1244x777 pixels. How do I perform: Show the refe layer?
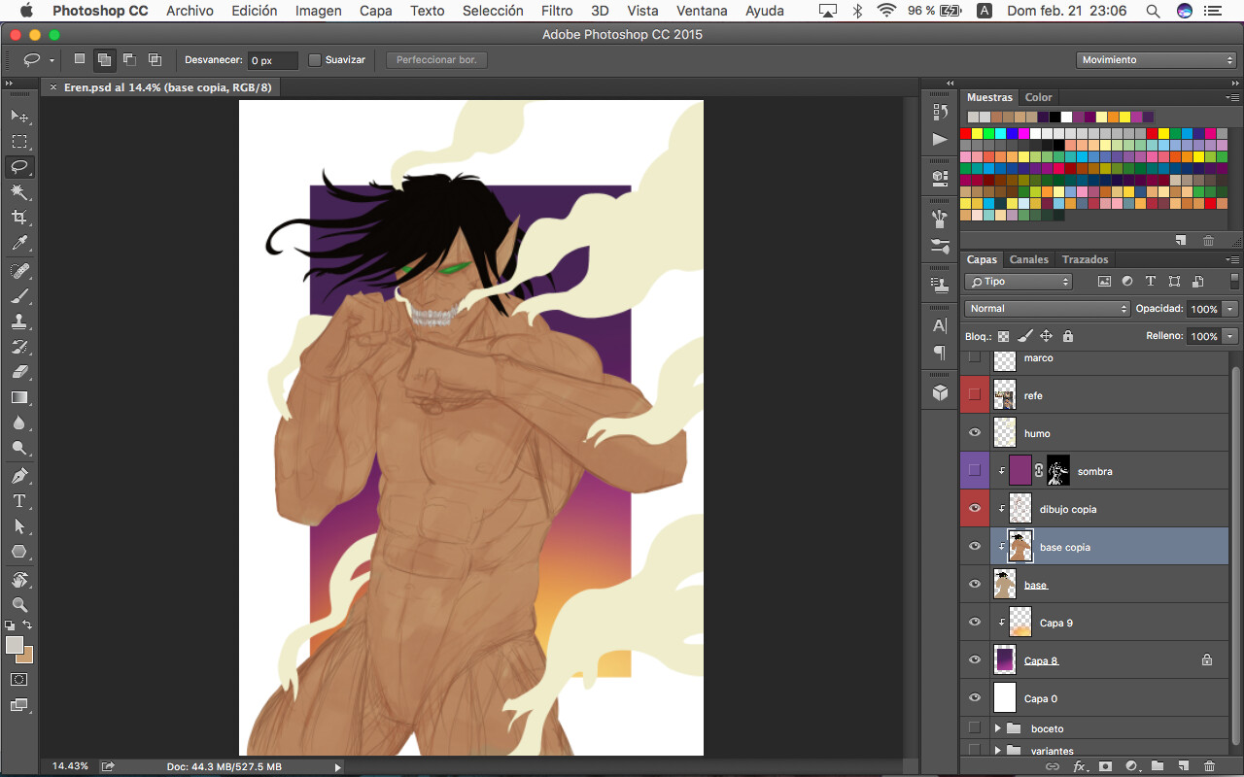tap(975, 395)
